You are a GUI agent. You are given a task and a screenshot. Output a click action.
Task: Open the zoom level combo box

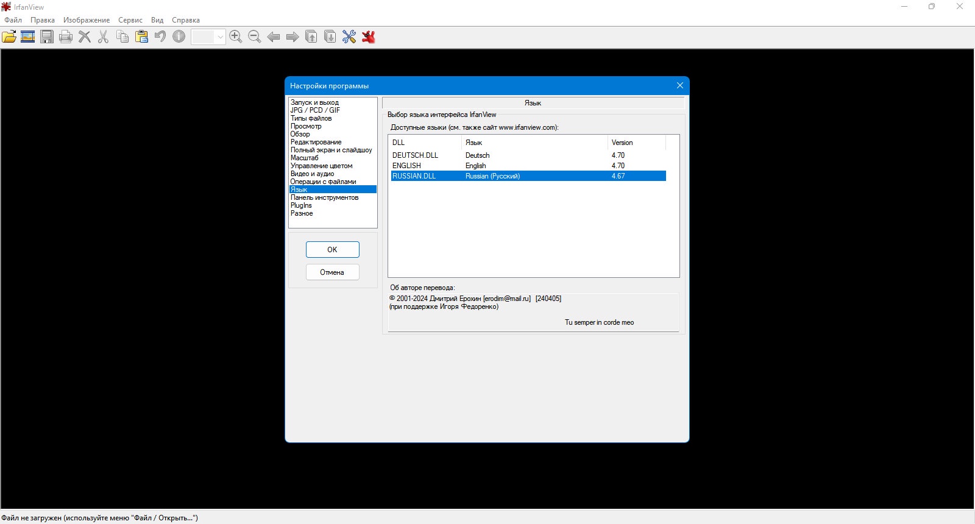click(208, 37)
